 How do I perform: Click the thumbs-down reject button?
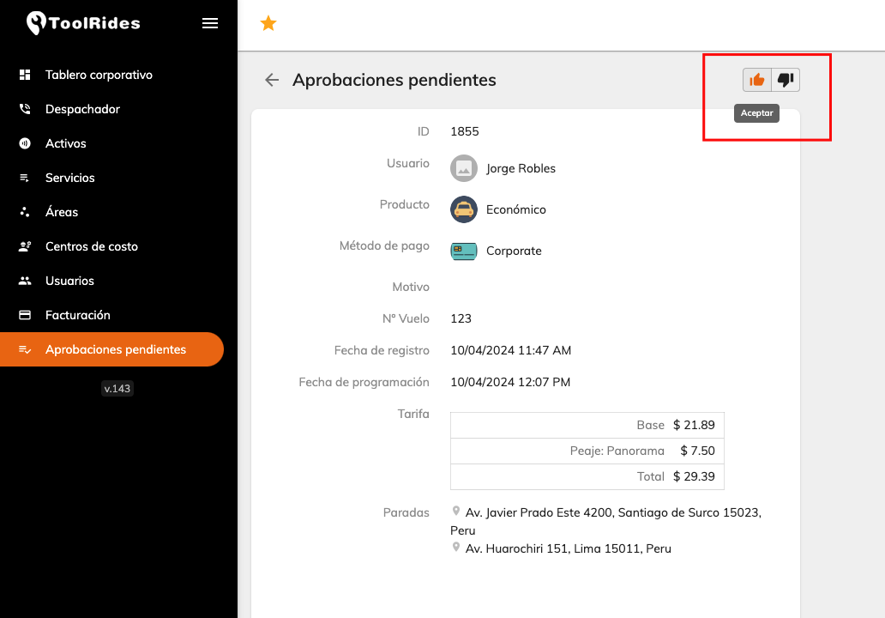(786, 80)
